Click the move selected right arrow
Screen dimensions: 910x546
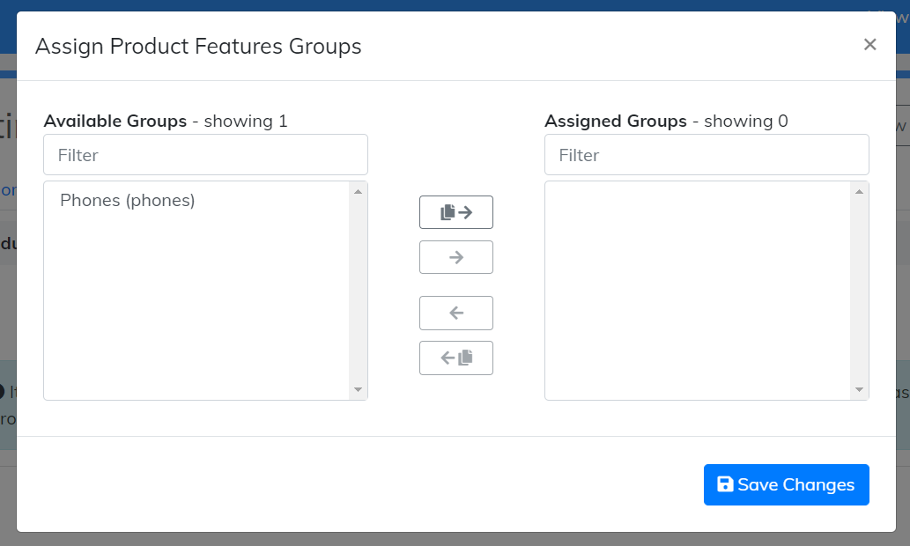pos(456,257)
